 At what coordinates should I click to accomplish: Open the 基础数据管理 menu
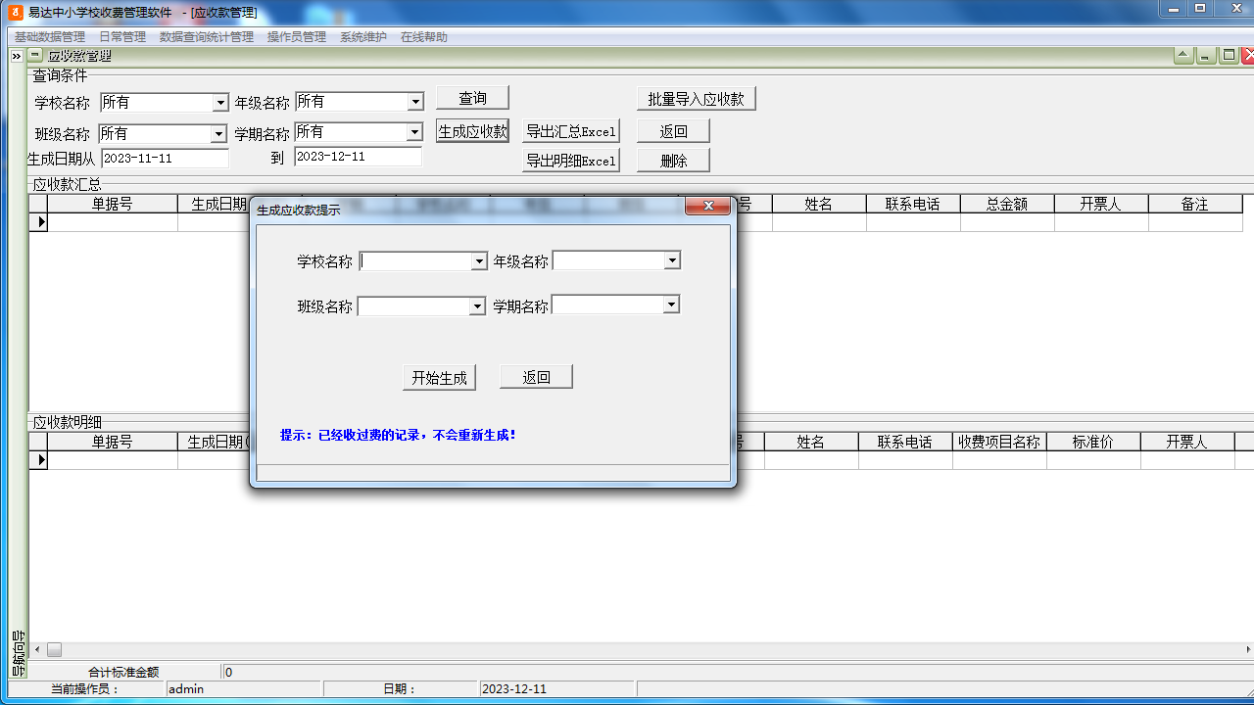pos(49,37)
